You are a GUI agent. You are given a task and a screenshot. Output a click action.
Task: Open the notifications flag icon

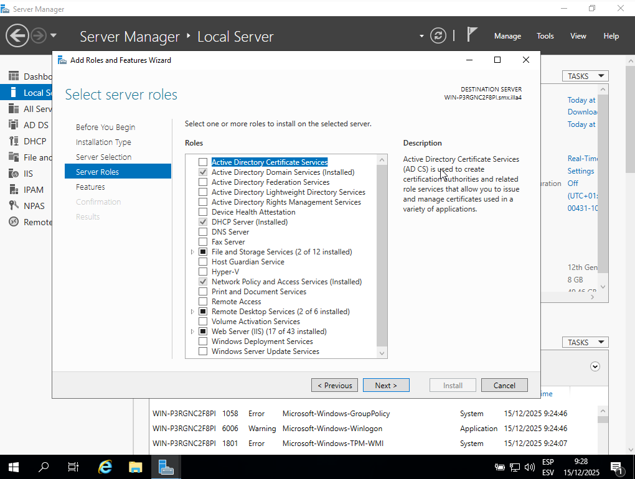(472, 35)
